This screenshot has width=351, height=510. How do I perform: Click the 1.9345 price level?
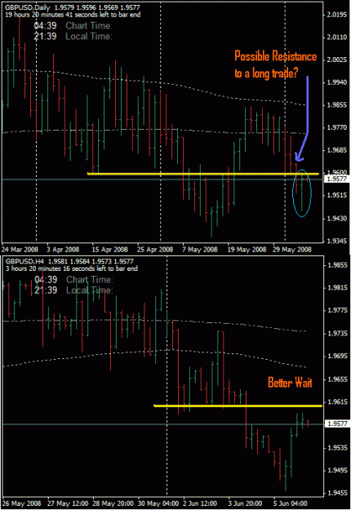pyautogui.click(x=336, y=241)
